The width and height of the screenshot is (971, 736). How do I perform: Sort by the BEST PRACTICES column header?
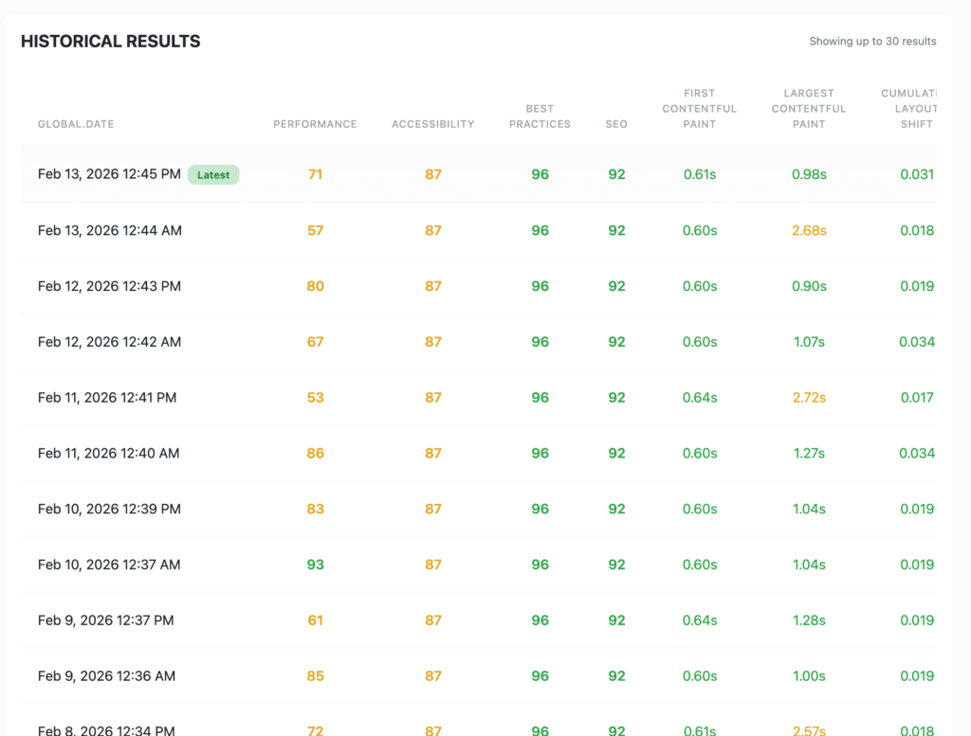[540, 117]
